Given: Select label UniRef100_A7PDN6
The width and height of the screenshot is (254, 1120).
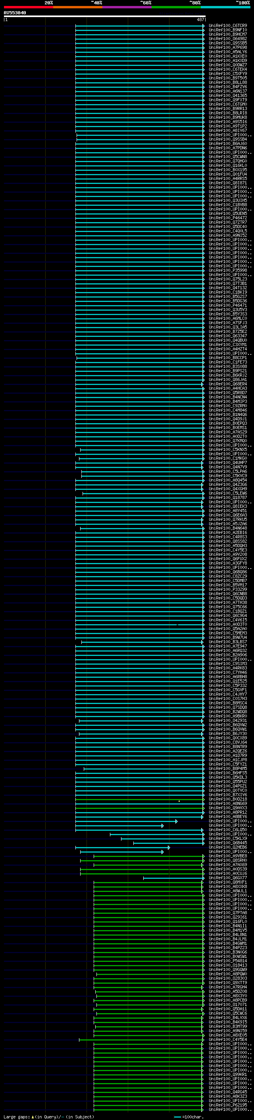Looking at the screenshot, I should (x=228, y=148).
